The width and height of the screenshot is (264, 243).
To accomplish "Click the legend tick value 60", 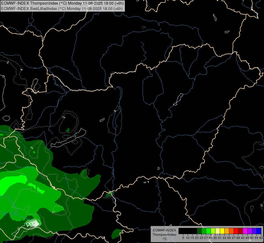I will 261,238.
